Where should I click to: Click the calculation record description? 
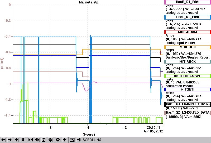coord(179,86)
